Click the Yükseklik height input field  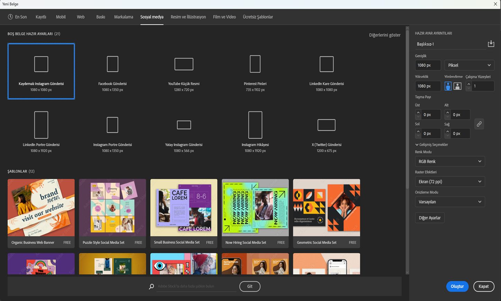coord(428,86)
